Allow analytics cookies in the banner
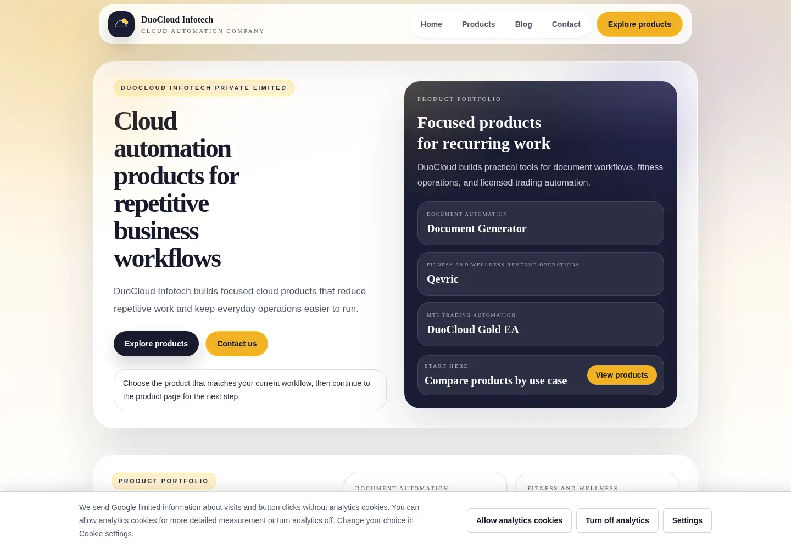 519,520
